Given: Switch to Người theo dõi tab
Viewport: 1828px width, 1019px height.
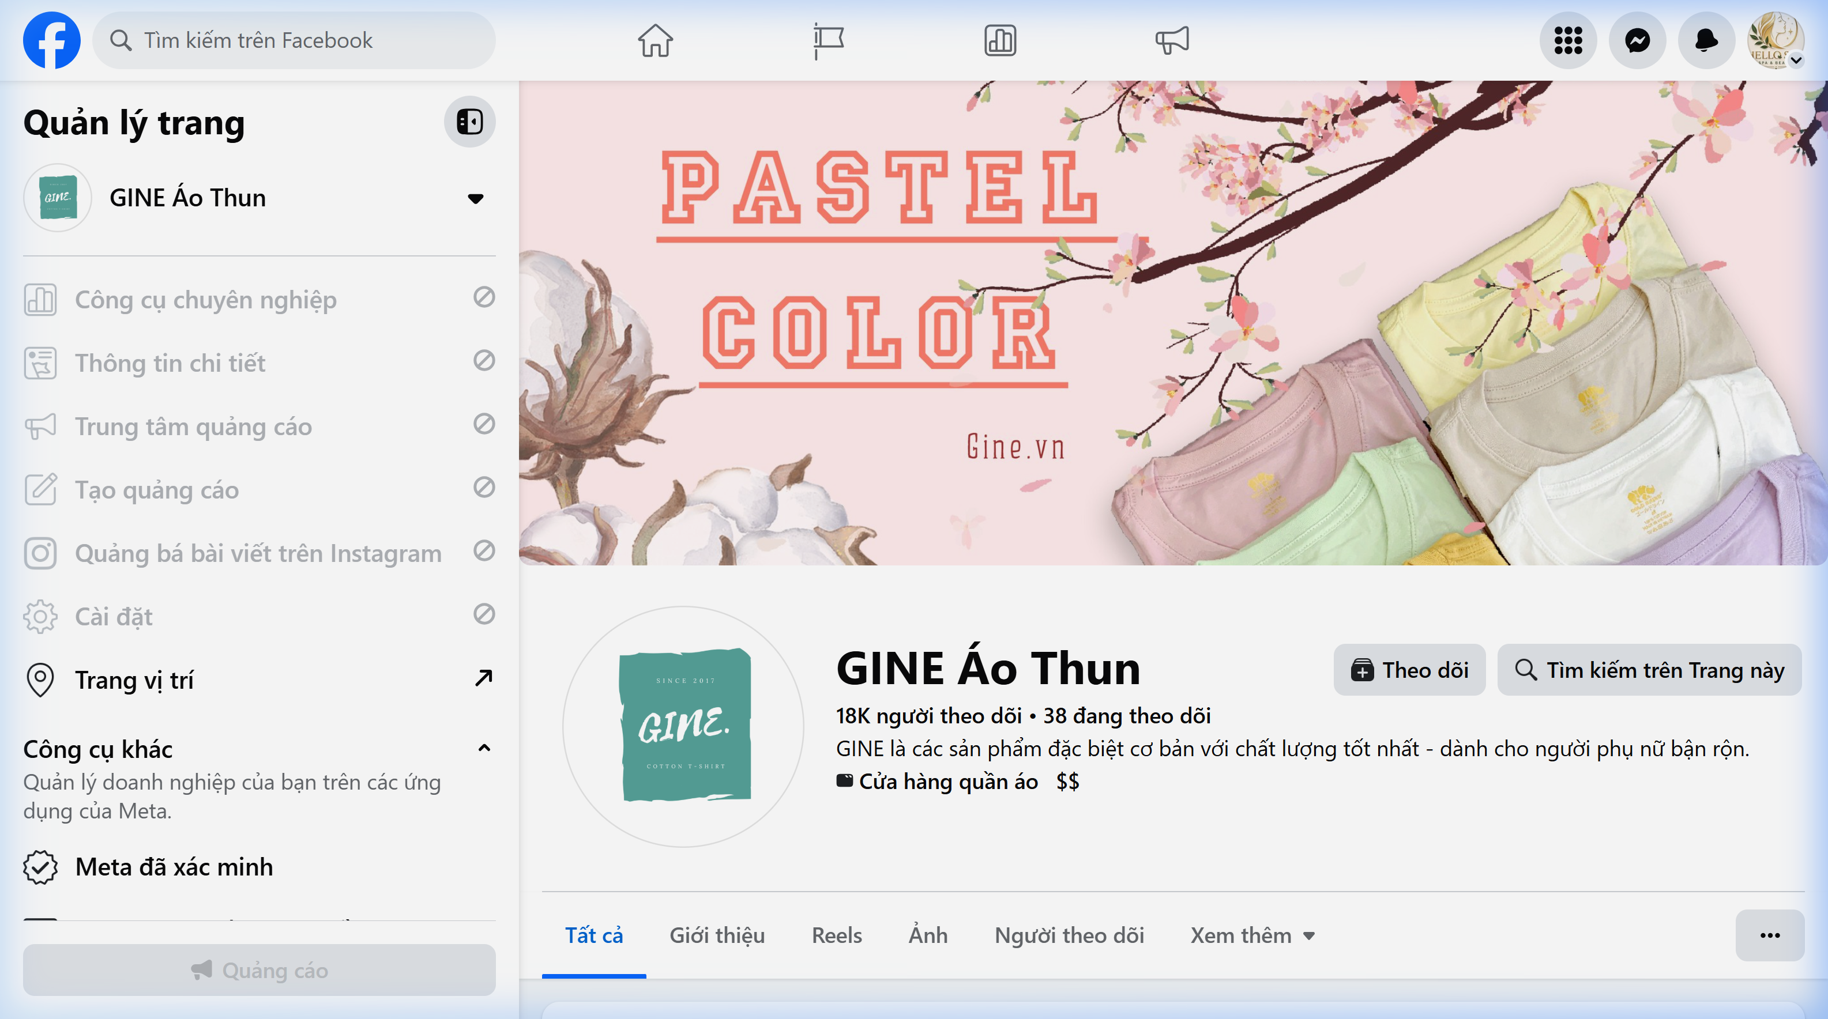Looking at the screenshot, I should point(1069,935).
